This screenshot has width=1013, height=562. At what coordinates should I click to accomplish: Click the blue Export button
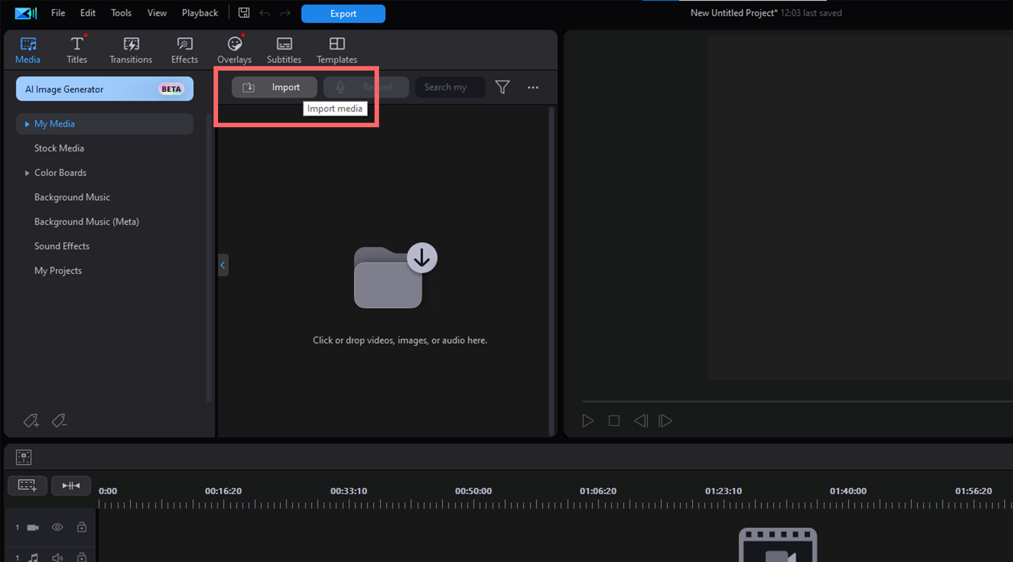[343, 13]
